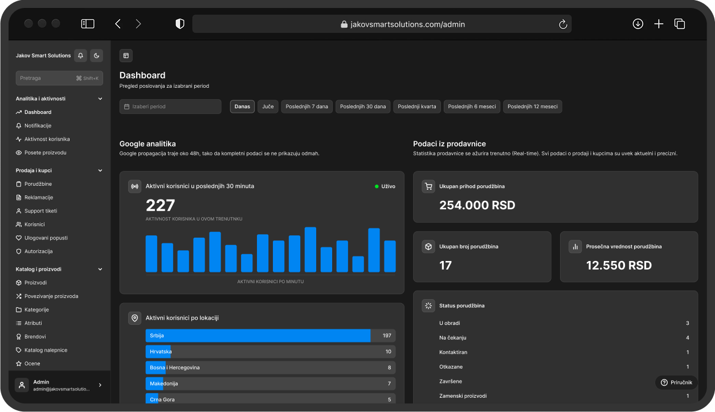The height and width of the screenshot is (412, 715).
Task: Click the Srbija location bar
Action: (x=271, y=336)
